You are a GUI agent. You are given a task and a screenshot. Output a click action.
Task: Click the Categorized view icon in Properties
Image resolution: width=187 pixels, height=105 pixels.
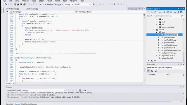click(148, 71)
